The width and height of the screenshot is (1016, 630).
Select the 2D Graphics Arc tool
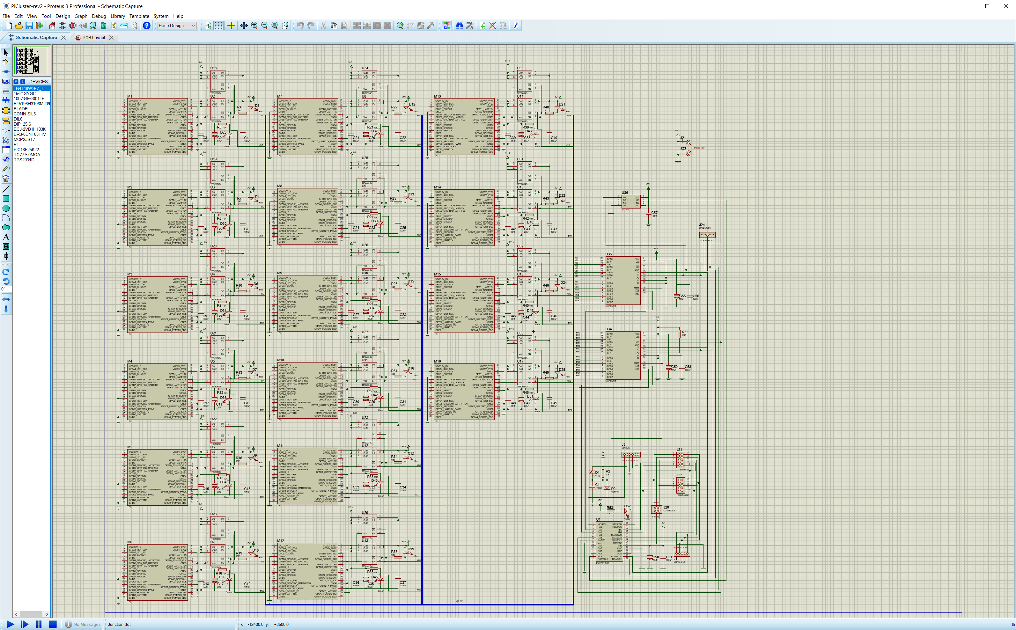[x=6, y=218]
